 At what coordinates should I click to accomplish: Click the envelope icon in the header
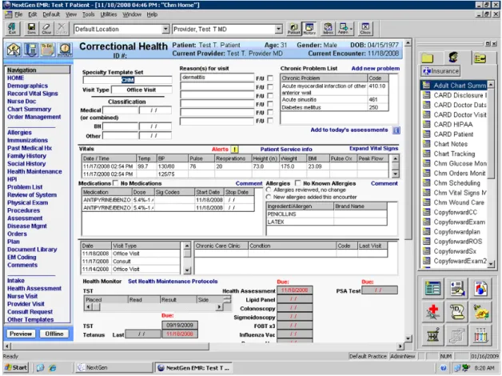click(x=14, y=50)
